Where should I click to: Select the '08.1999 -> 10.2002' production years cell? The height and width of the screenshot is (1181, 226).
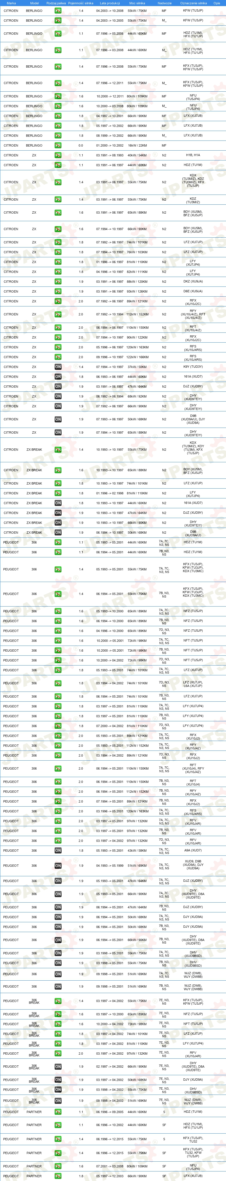pyautogui.click(x=110, y=136)
